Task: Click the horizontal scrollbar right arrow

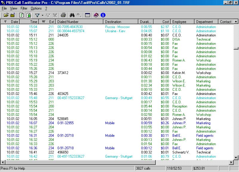Action: point(231,162)
